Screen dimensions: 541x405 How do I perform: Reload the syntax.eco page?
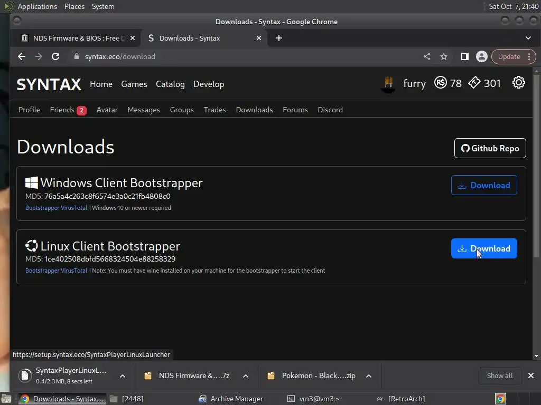[x=55, y=56]
